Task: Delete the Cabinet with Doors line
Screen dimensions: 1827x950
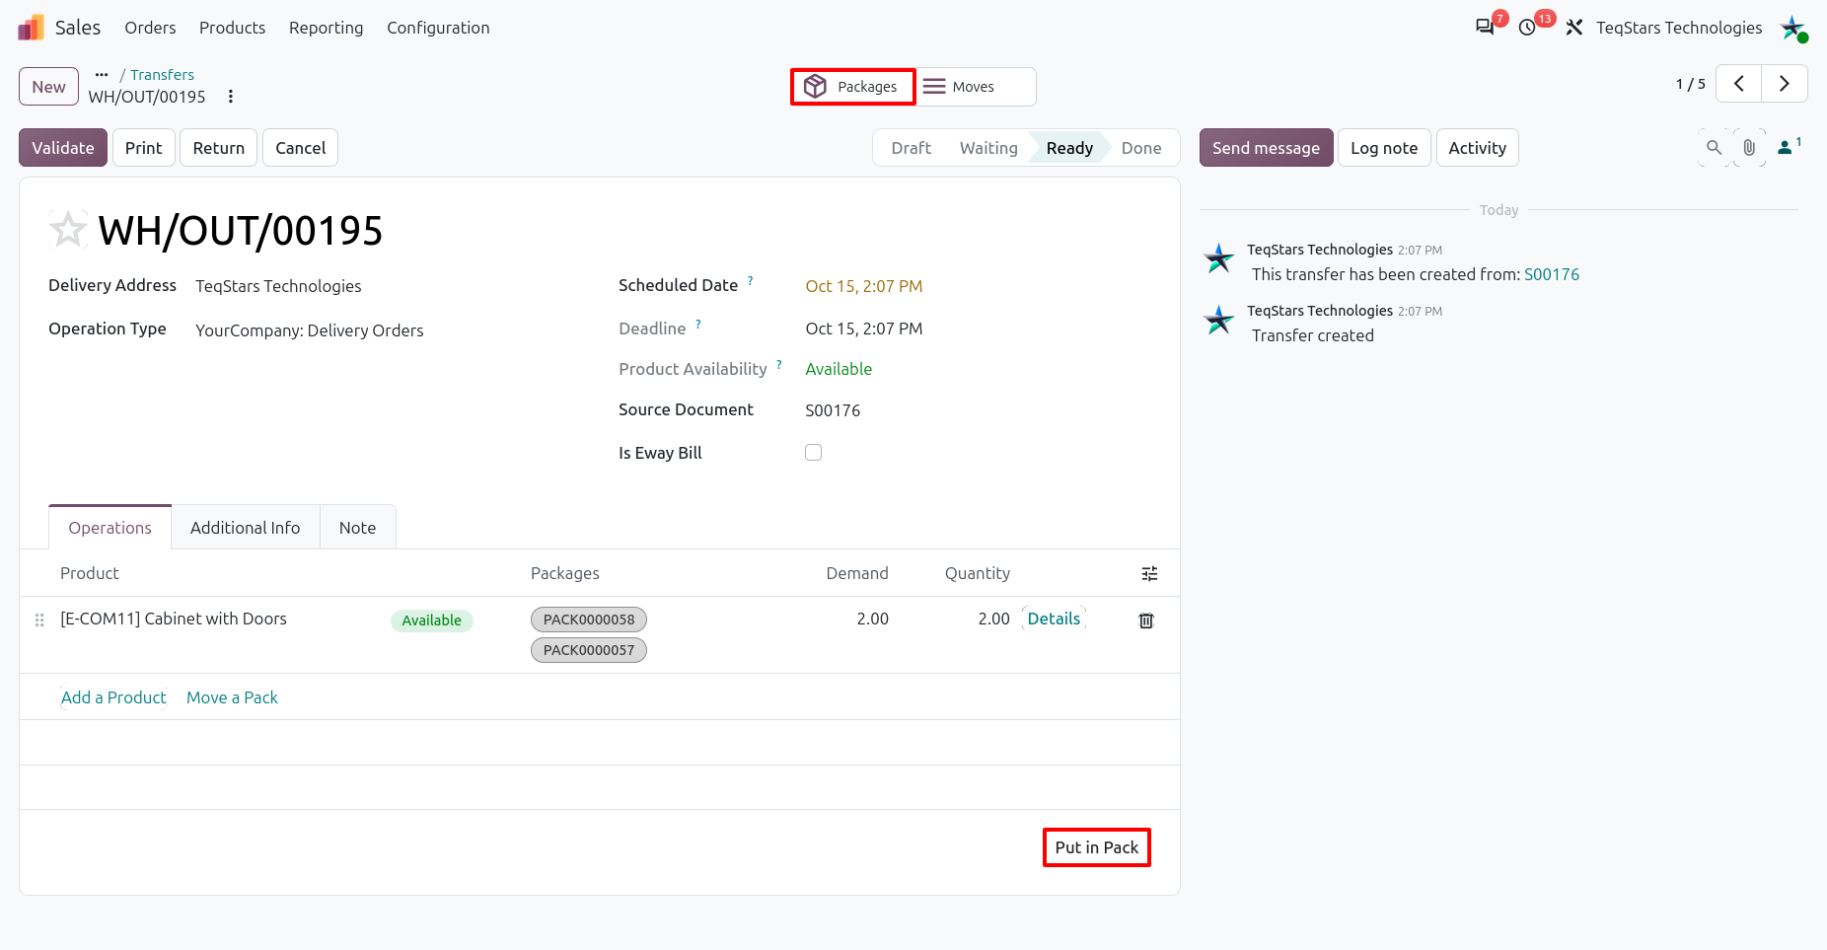Action: click(x=1146, y=621)
